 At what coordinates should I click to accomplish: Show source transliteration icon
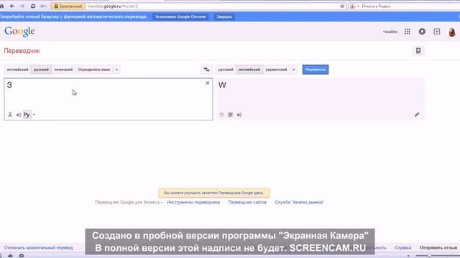pyautogui.click(x=10, y=115)
